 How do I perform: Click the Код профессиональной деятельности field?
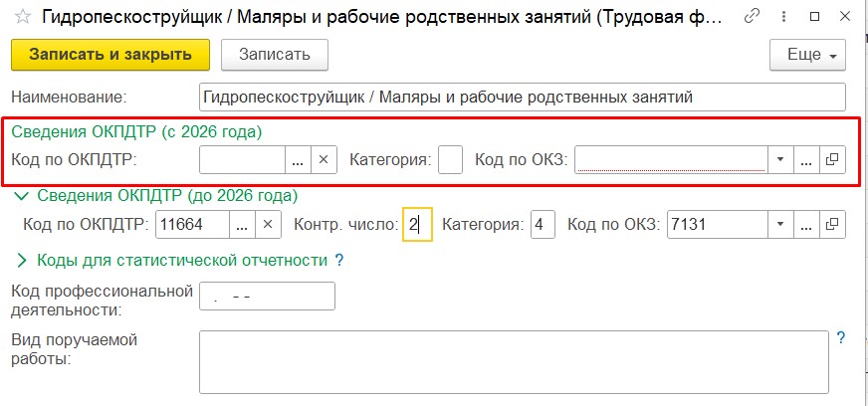[267, 297]
